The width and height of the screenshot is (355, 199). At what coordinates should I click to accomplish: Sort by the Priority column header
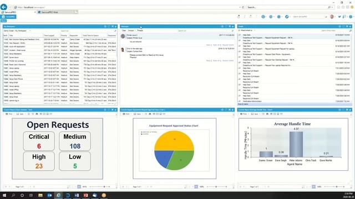(64, 35)
